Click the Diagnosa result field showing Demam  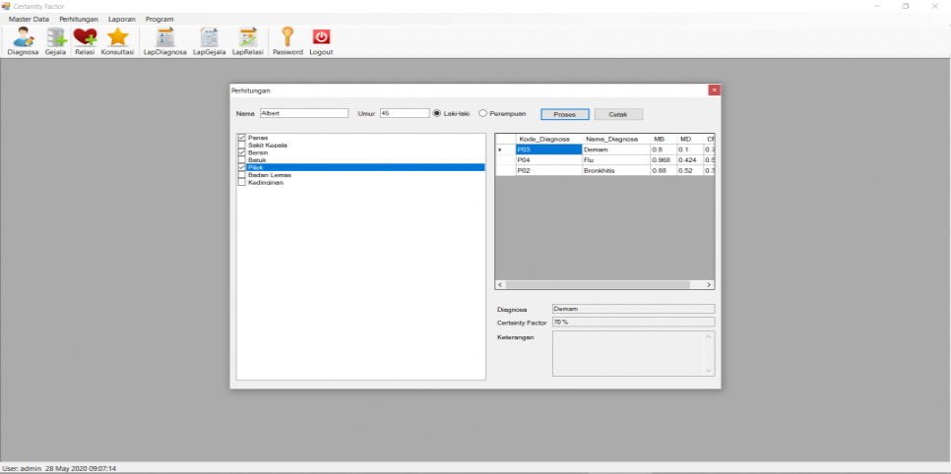[x=633, y=309]
